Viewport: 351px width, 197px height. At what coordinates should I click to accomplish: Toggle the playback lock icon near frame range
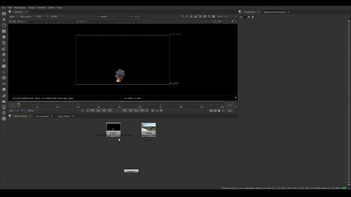point(219,111)
